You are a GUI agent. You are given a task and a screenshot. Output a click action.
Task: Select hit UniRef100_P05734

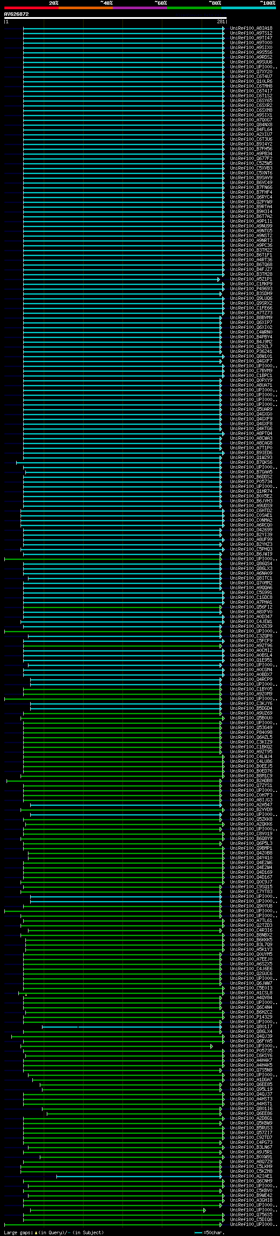pyautogui.click(x=251, y=481)
